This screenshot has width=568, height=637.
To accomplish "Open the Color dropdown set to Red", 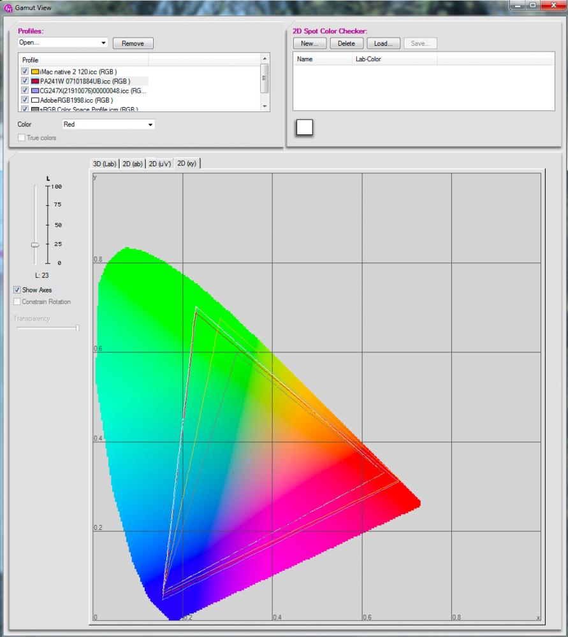I will point(108,124).
